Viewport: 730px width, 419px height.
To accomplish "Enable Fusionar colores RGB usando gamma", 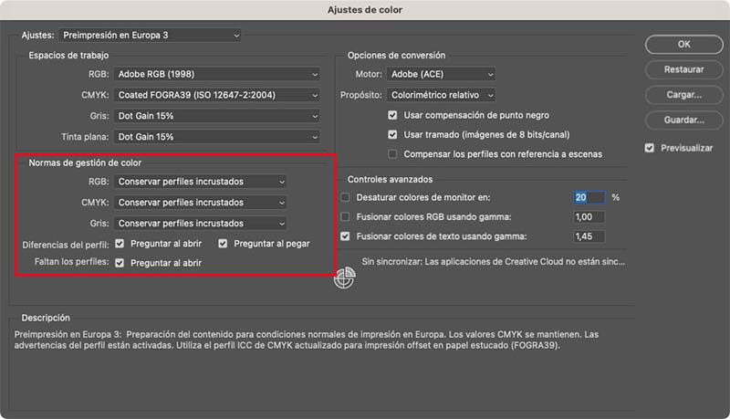I will [345, 217].
